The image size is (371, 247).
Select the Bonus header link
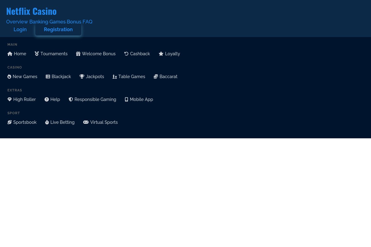coord(74,22)
